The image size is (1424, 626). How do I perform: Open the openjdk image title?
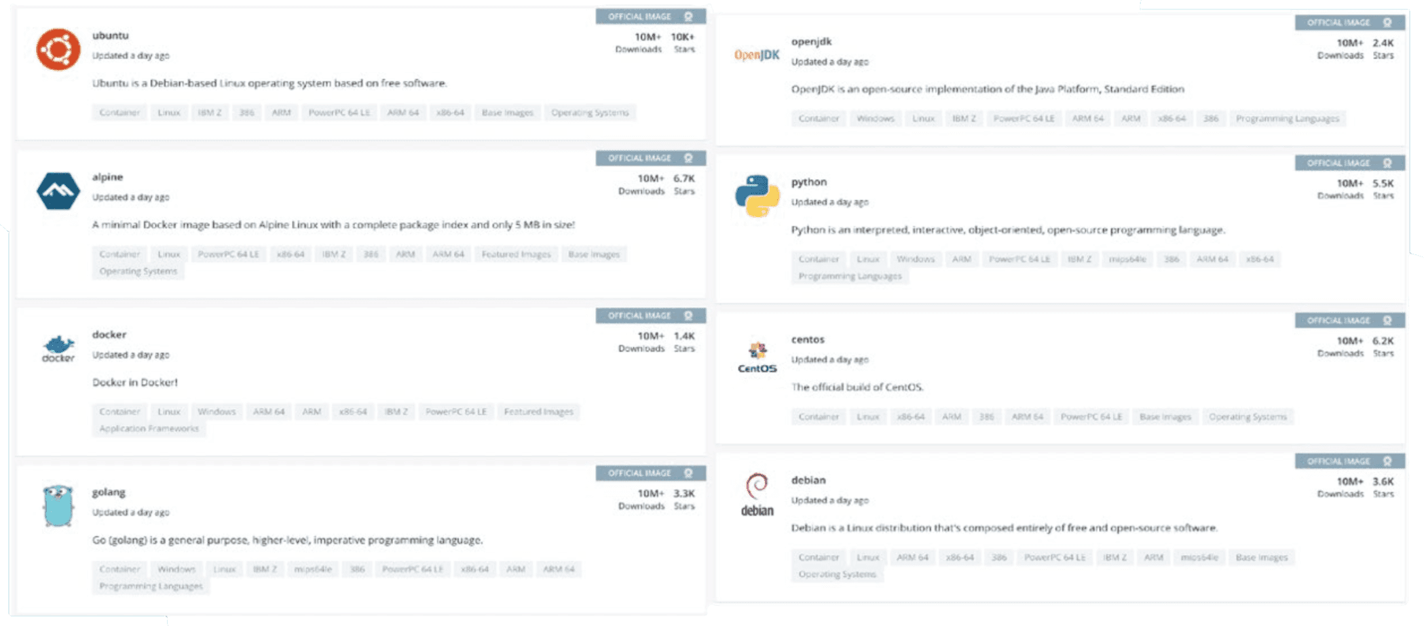(x=811, y=41)
